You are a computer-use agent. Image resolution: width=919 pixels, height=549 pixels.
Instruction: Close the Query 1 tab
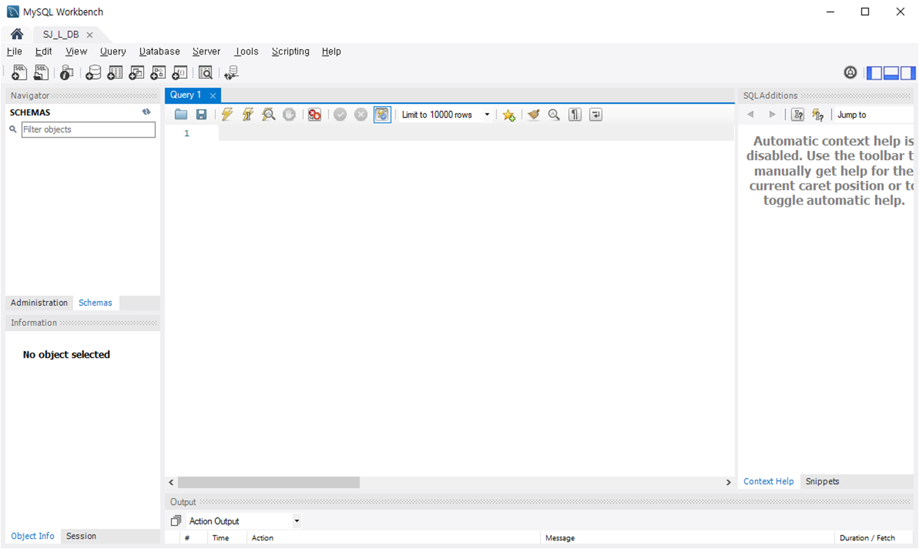point(213,96)
